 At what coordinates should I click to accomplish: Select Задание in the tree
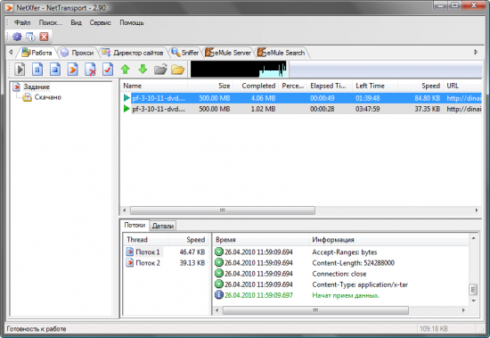click(37, 87)
